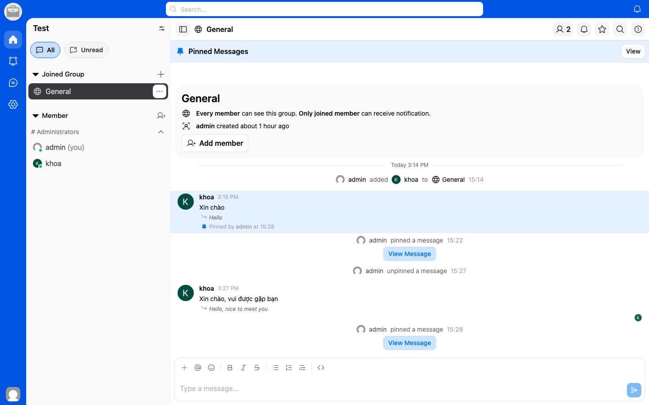Screen dimensions: 649x405
Task: Invite member icon next to Member header
Action: 161,116
